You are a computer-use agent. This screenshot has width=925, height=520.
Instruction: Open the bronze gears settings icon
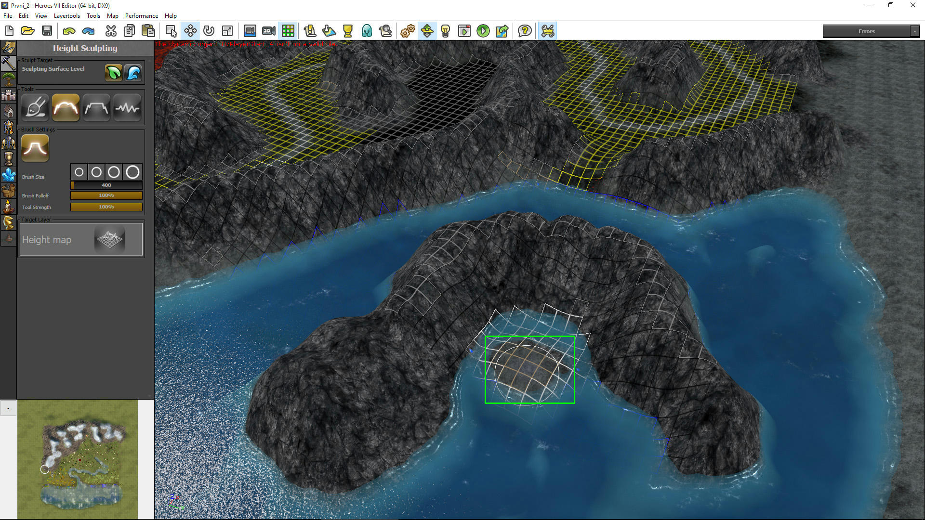408,31
